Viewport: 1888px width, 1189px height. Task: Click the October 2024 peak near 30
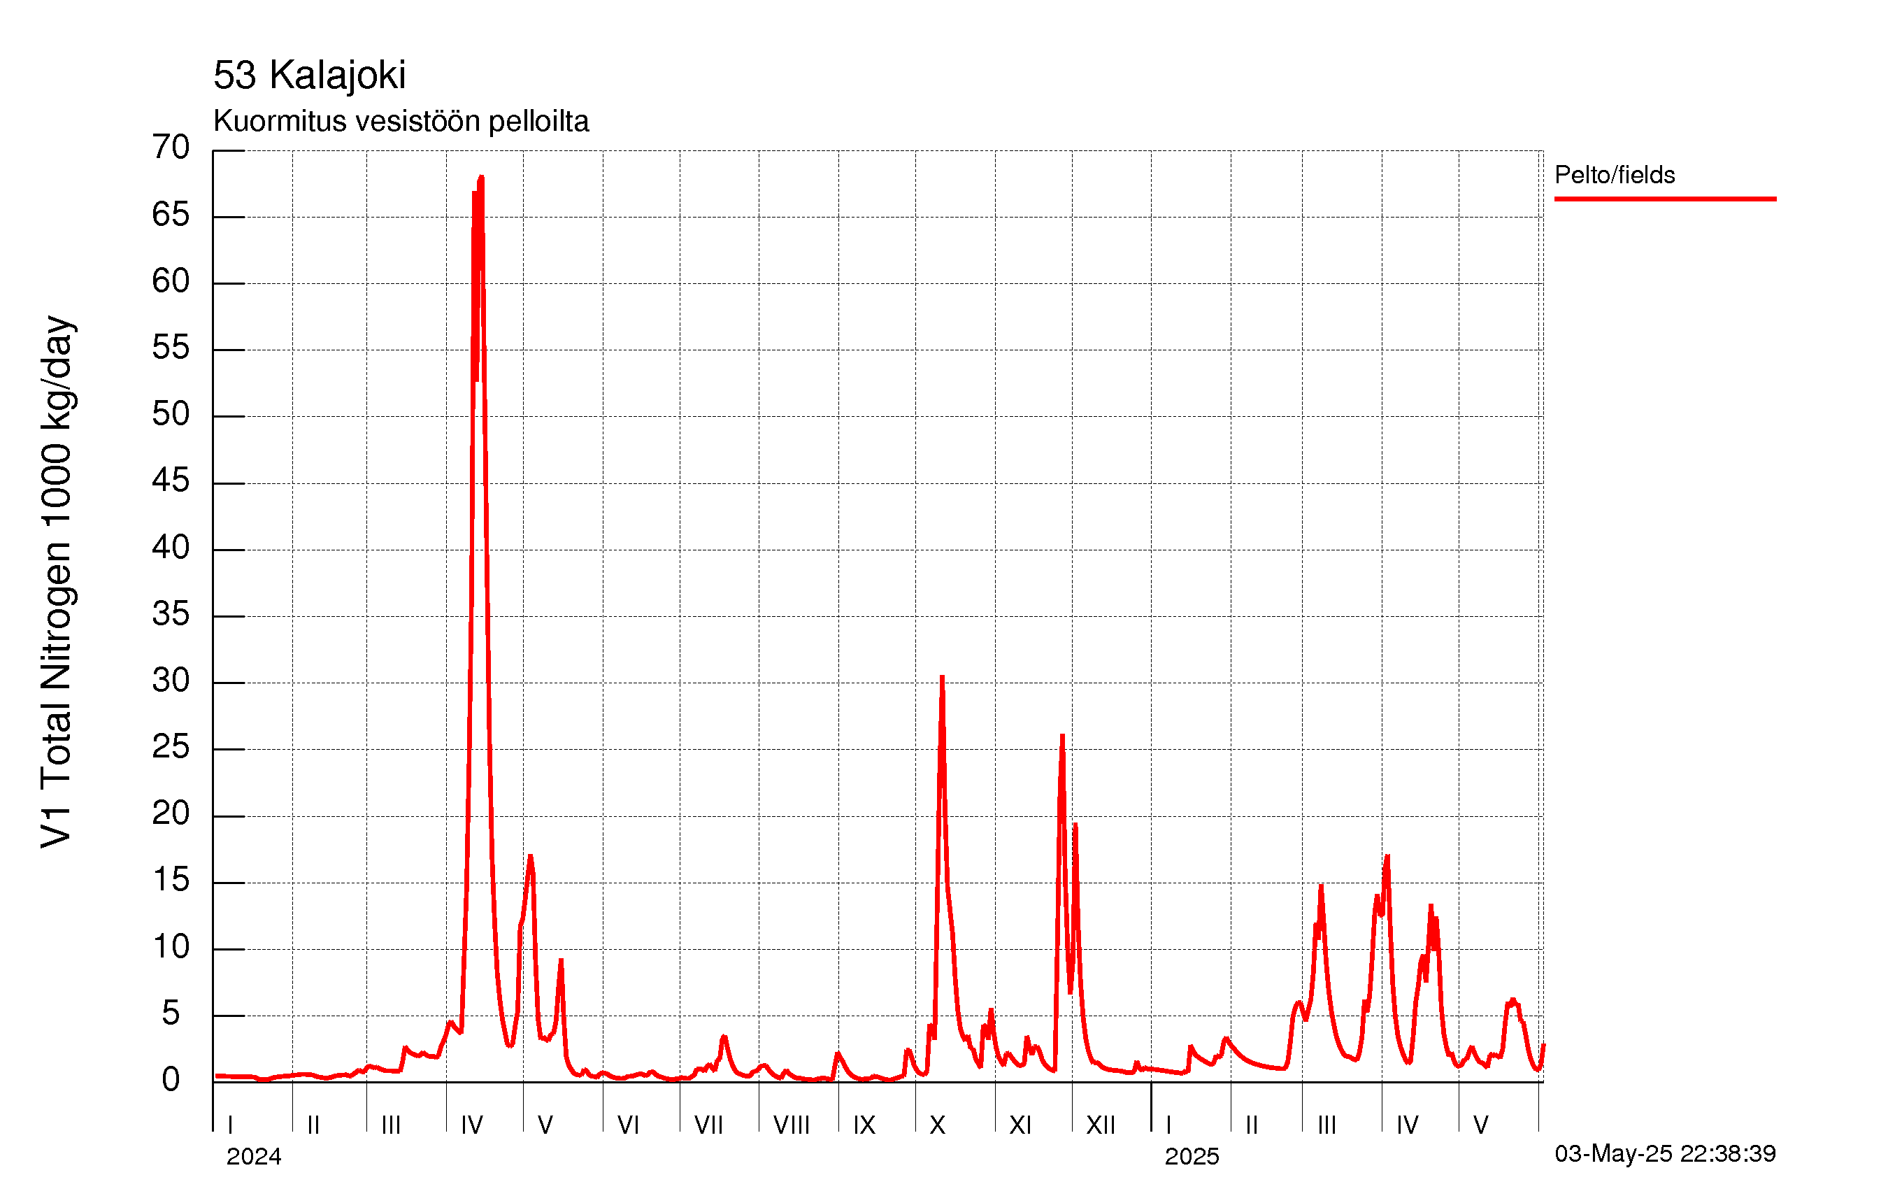click(x=942, y=678)
